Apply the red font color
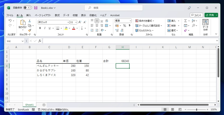Screen dimensions: 224x115 click(74, 28)
